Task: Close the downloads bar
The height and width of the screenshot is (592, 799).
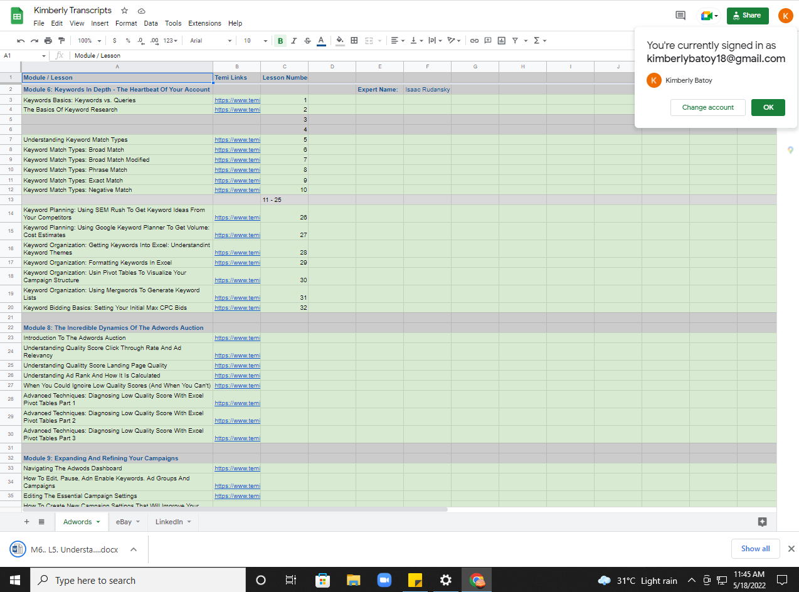Action: coord(791,549)
